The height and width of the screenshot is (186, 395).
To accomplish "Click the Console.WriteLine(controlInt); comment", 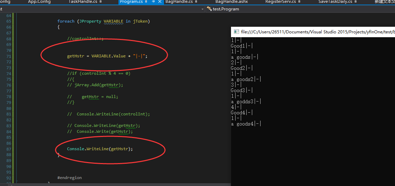I will [108, 114].
